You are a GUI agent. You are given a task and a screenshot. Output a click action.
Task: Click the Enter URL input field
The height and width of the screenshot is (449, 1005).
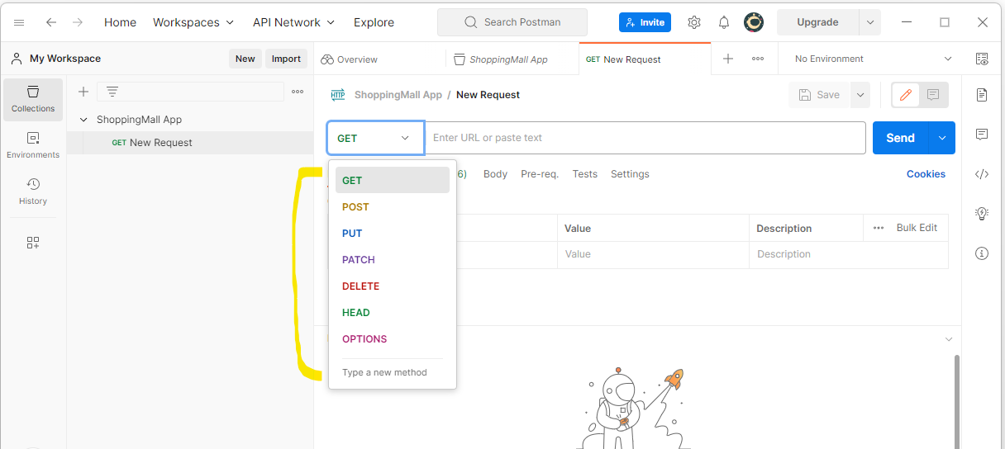coord(645,138)
